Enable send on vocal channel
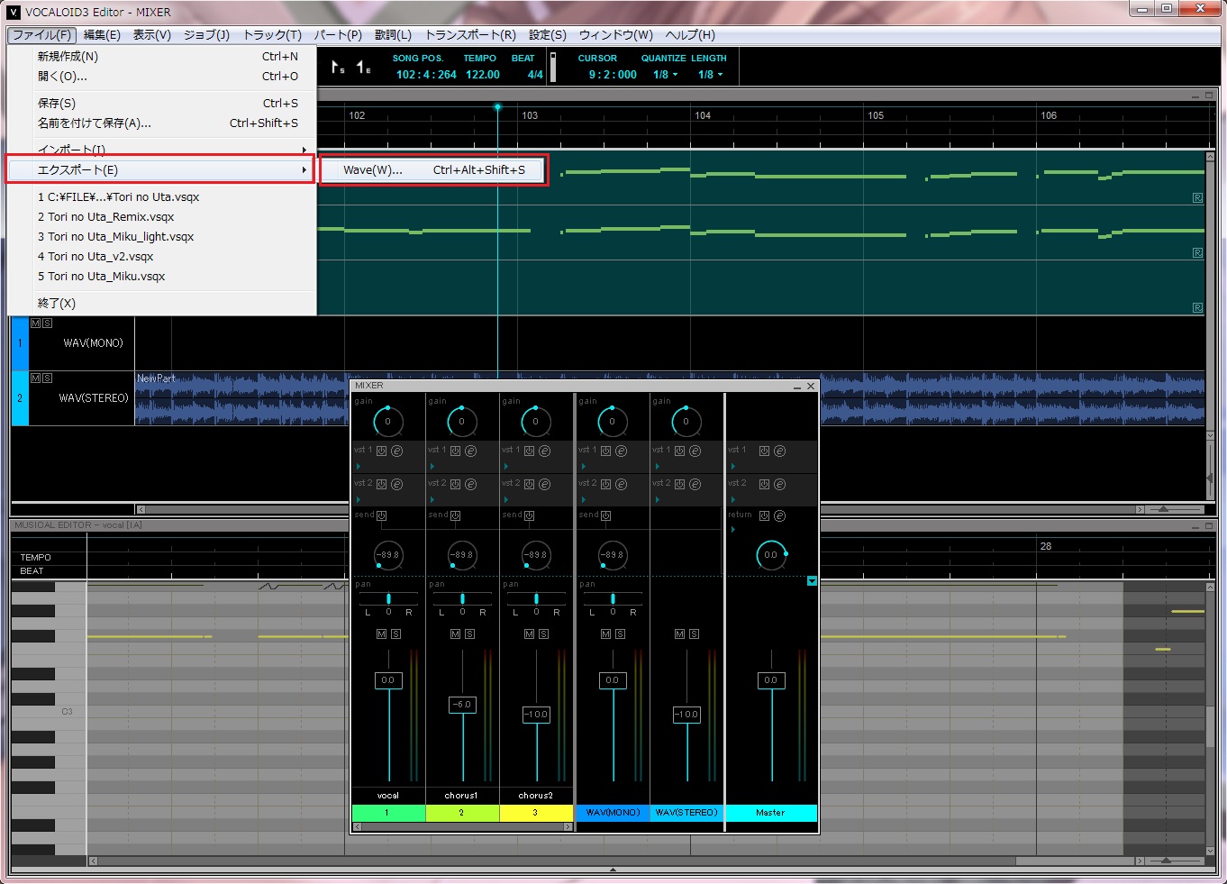The image size is (1227, 884). click(381, 515)
